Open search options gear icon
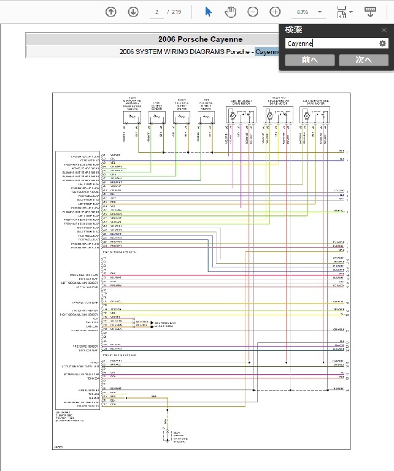394x471 pixels. pos(382,44)
